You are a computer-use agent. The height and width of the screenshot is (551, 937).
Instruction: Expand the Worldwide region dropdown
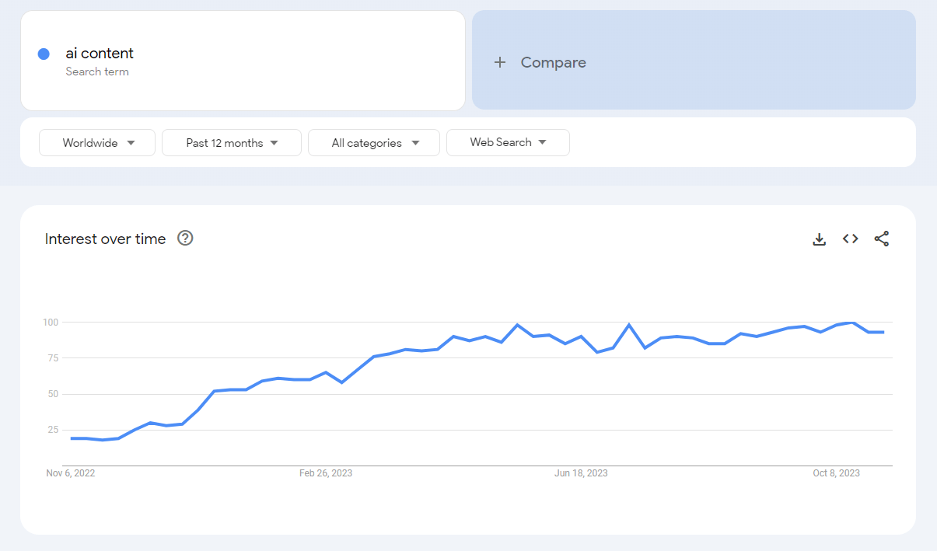pyautogui.click(x=97, y=143)
